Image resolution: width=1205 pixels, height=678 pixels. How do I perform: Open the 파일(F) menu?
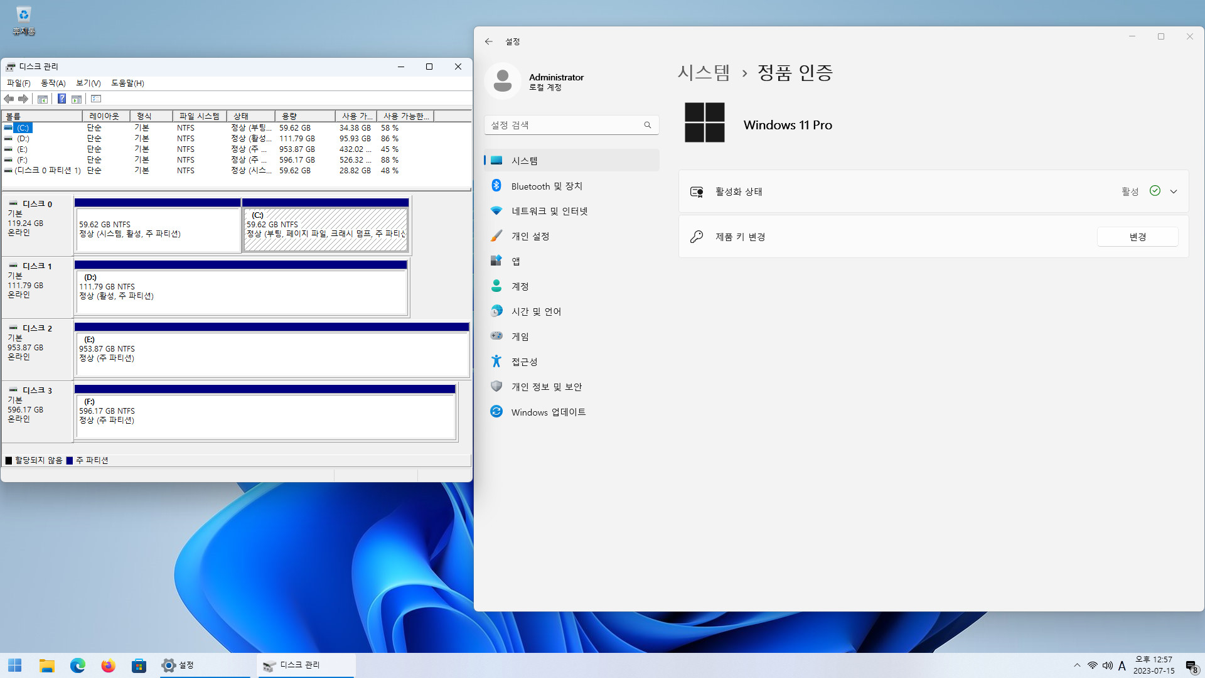pos(18,83)
